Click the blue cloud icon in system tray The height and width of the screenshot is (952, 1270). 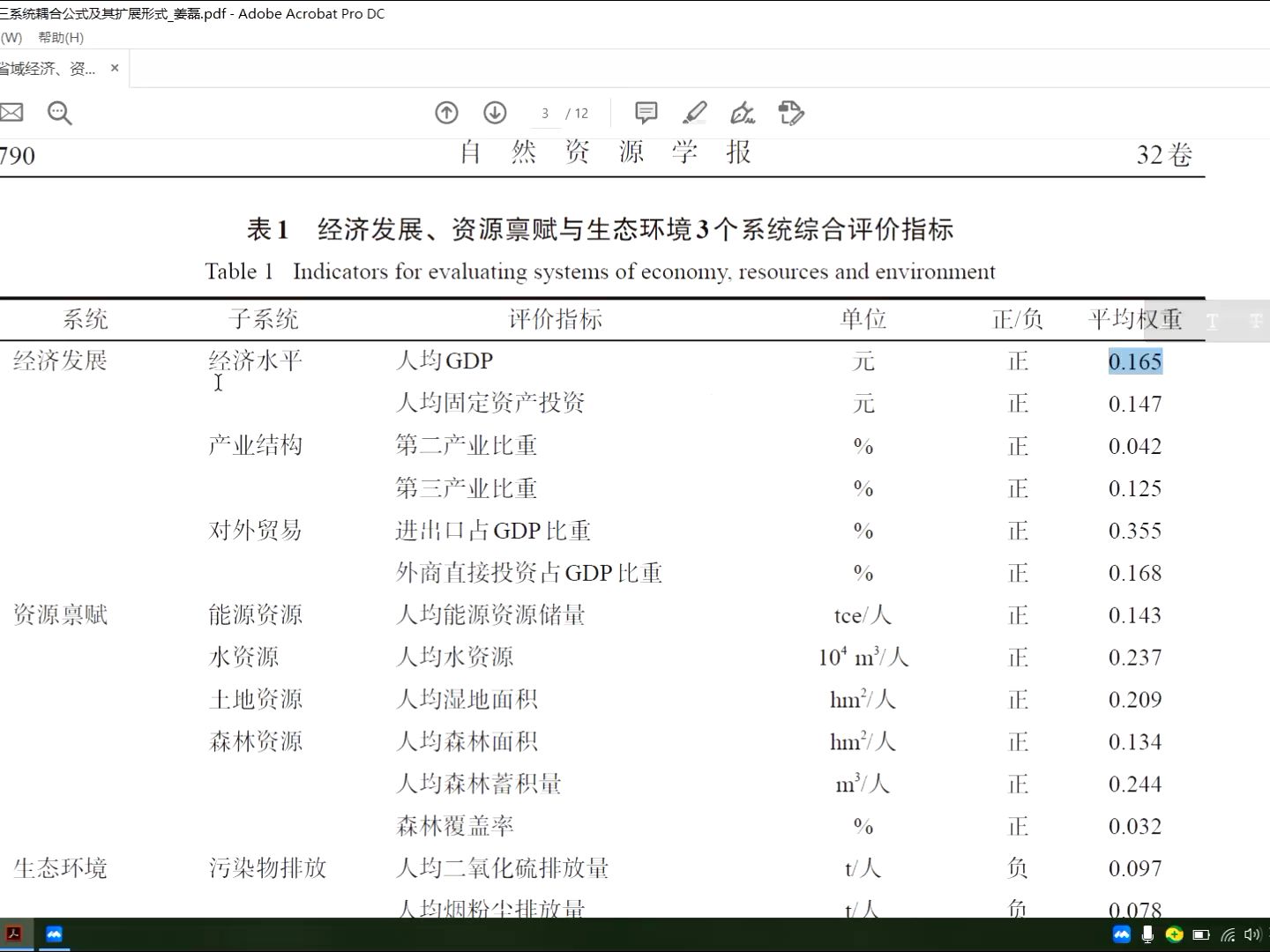coord(1122,934)
